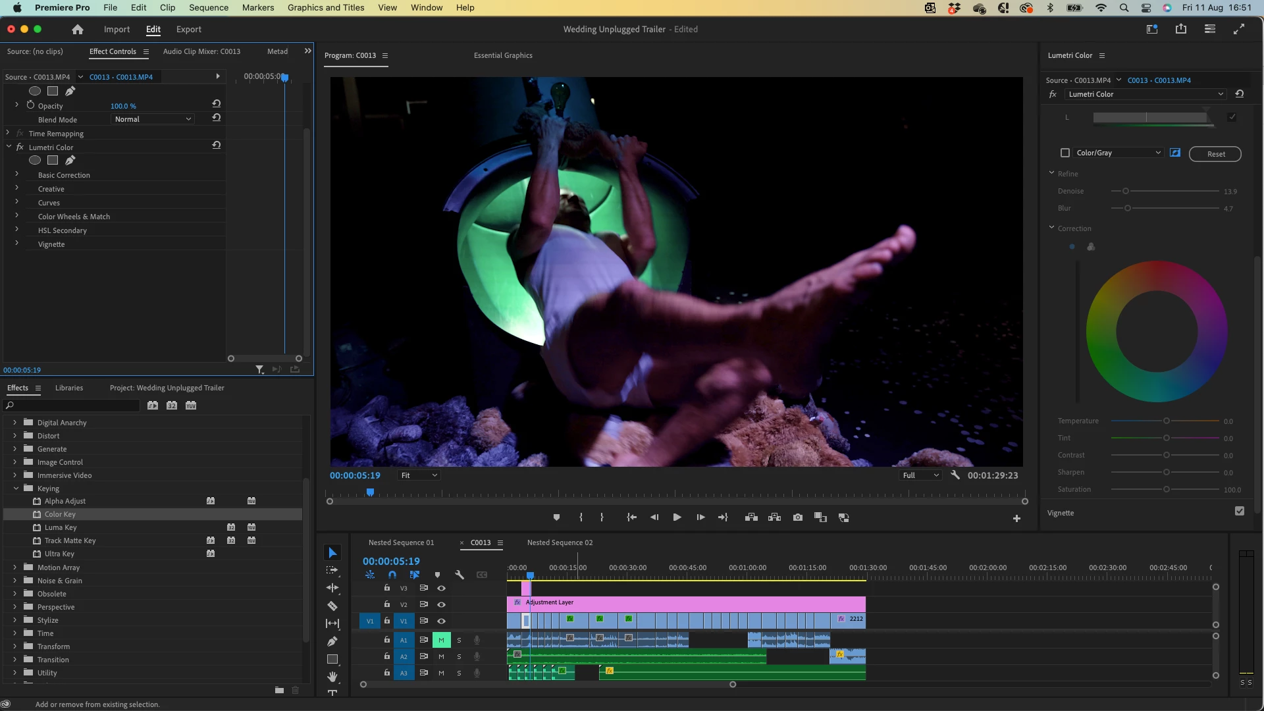Click the Export Frame camera icon
This screenshot has width=1264, height=711.
tap(797, 517)
